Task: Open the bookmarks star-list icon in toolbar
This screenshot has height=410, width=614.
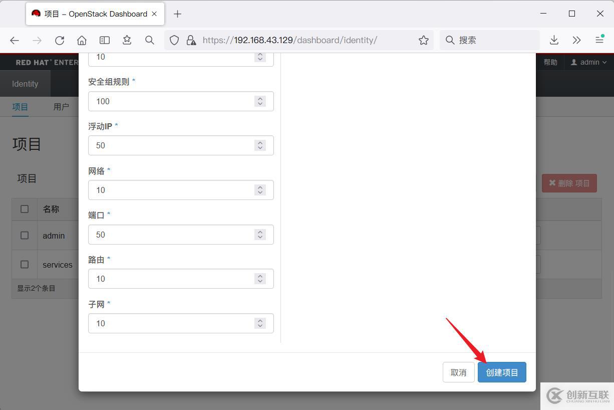Action: [127, 40]
